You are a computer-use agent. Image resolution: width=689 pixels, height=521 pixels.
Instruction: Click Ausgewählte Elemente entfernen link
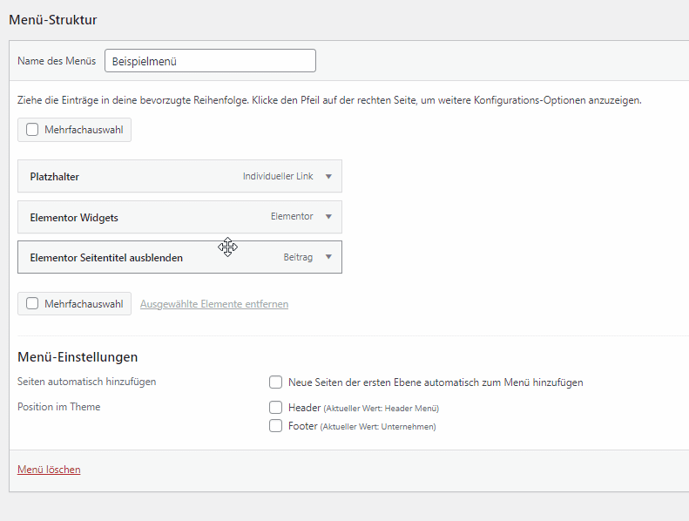click(214, 304)
